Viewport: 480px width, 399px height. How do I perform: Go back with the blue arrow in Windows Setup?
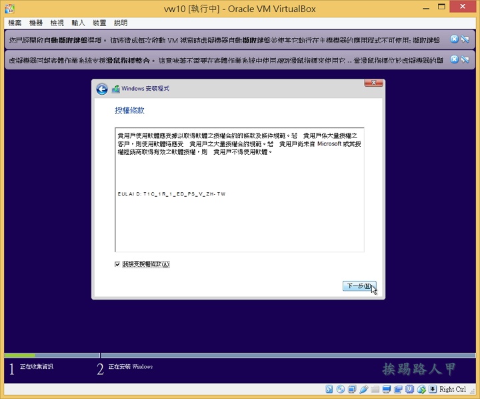pos(102,89)
